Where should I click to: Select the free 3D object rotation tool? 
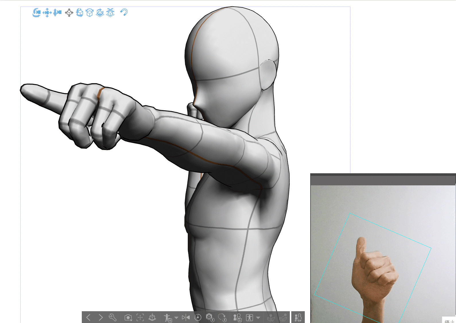79,13
